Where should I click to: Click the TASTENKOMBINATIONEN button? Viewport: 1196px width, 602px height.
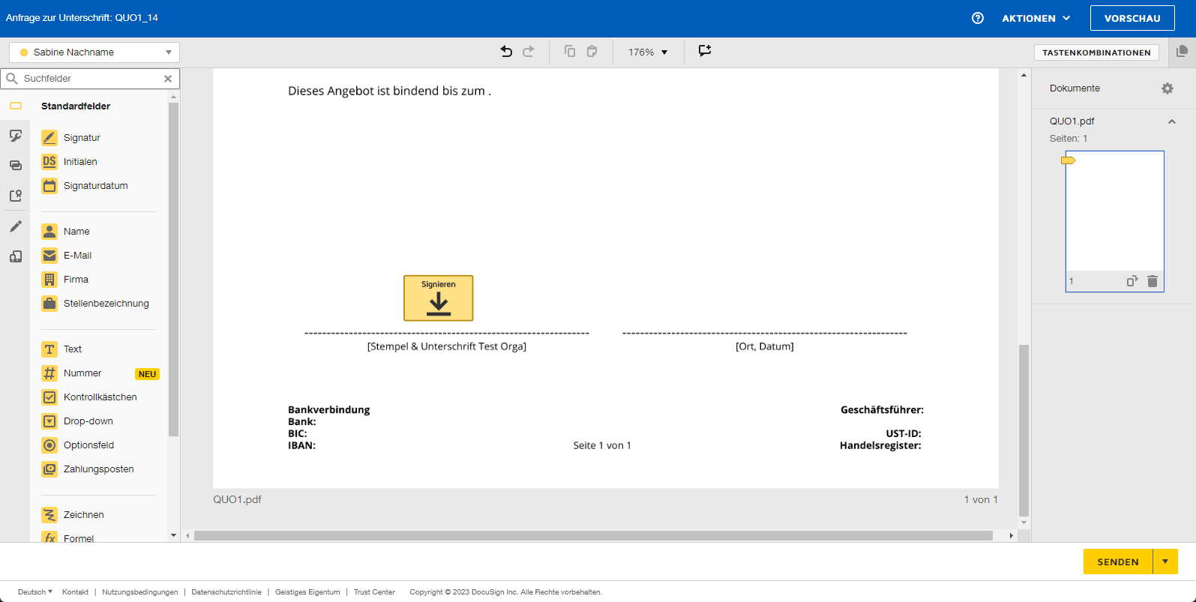pyautogui.click(x=1096, y=52)
